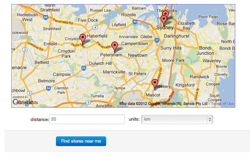
Task: Click the Marrickville suburb label
Action: tap(114, 72)
